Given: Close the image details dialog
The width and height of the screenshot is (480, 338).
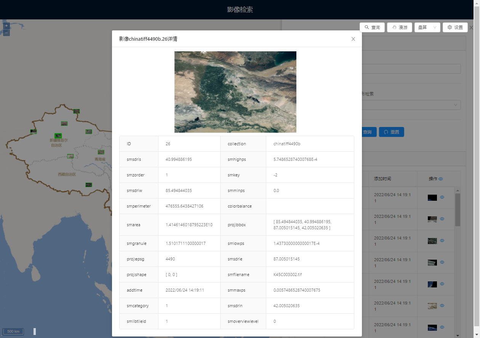Looking at the screenshot, I should click(x=353, y=39).
